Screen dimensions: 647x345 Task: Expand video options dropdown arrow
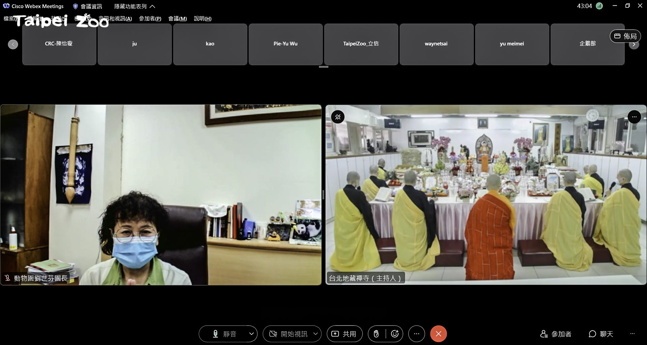(315, 334)
